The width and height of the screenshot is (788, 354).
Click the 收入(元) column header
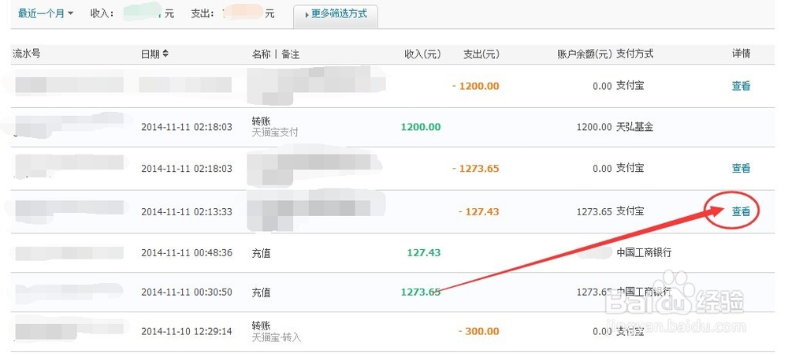point(422,54)
